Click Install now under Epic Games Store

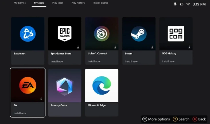[57, 62]
